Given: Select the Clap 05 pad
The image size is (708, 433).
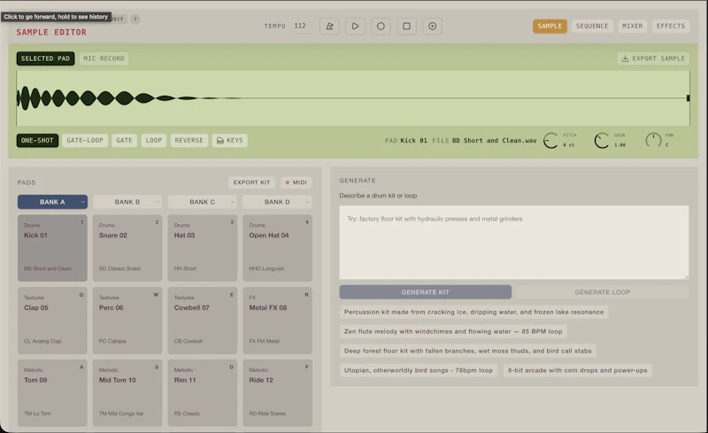Looking at the screenshot, I should tap(52, 321).
